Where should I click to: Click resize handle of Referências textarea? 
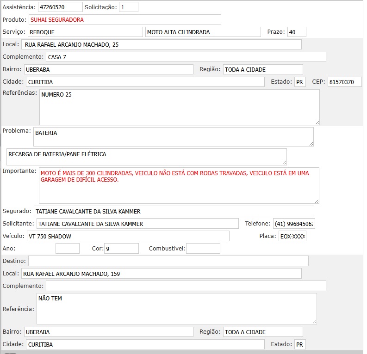coord(317,122)
